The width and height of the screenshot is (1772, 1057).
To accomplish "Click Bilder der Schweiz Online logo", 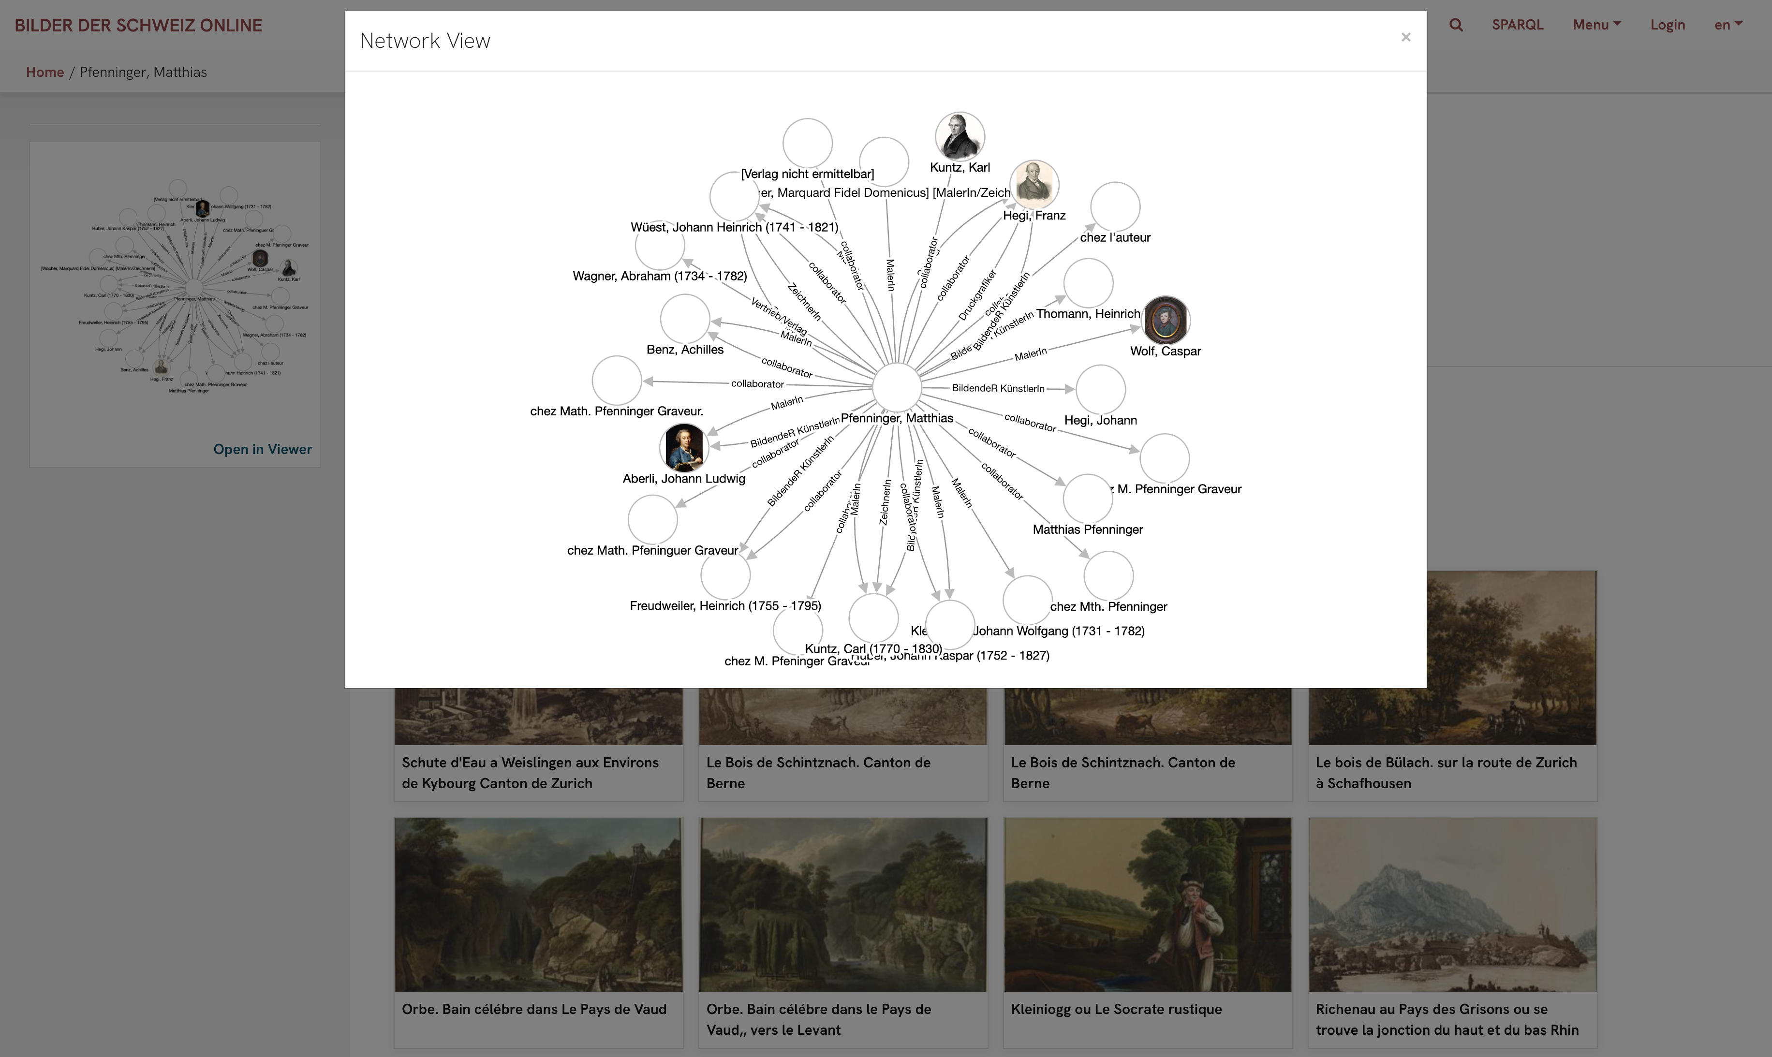I will (138, 25).
